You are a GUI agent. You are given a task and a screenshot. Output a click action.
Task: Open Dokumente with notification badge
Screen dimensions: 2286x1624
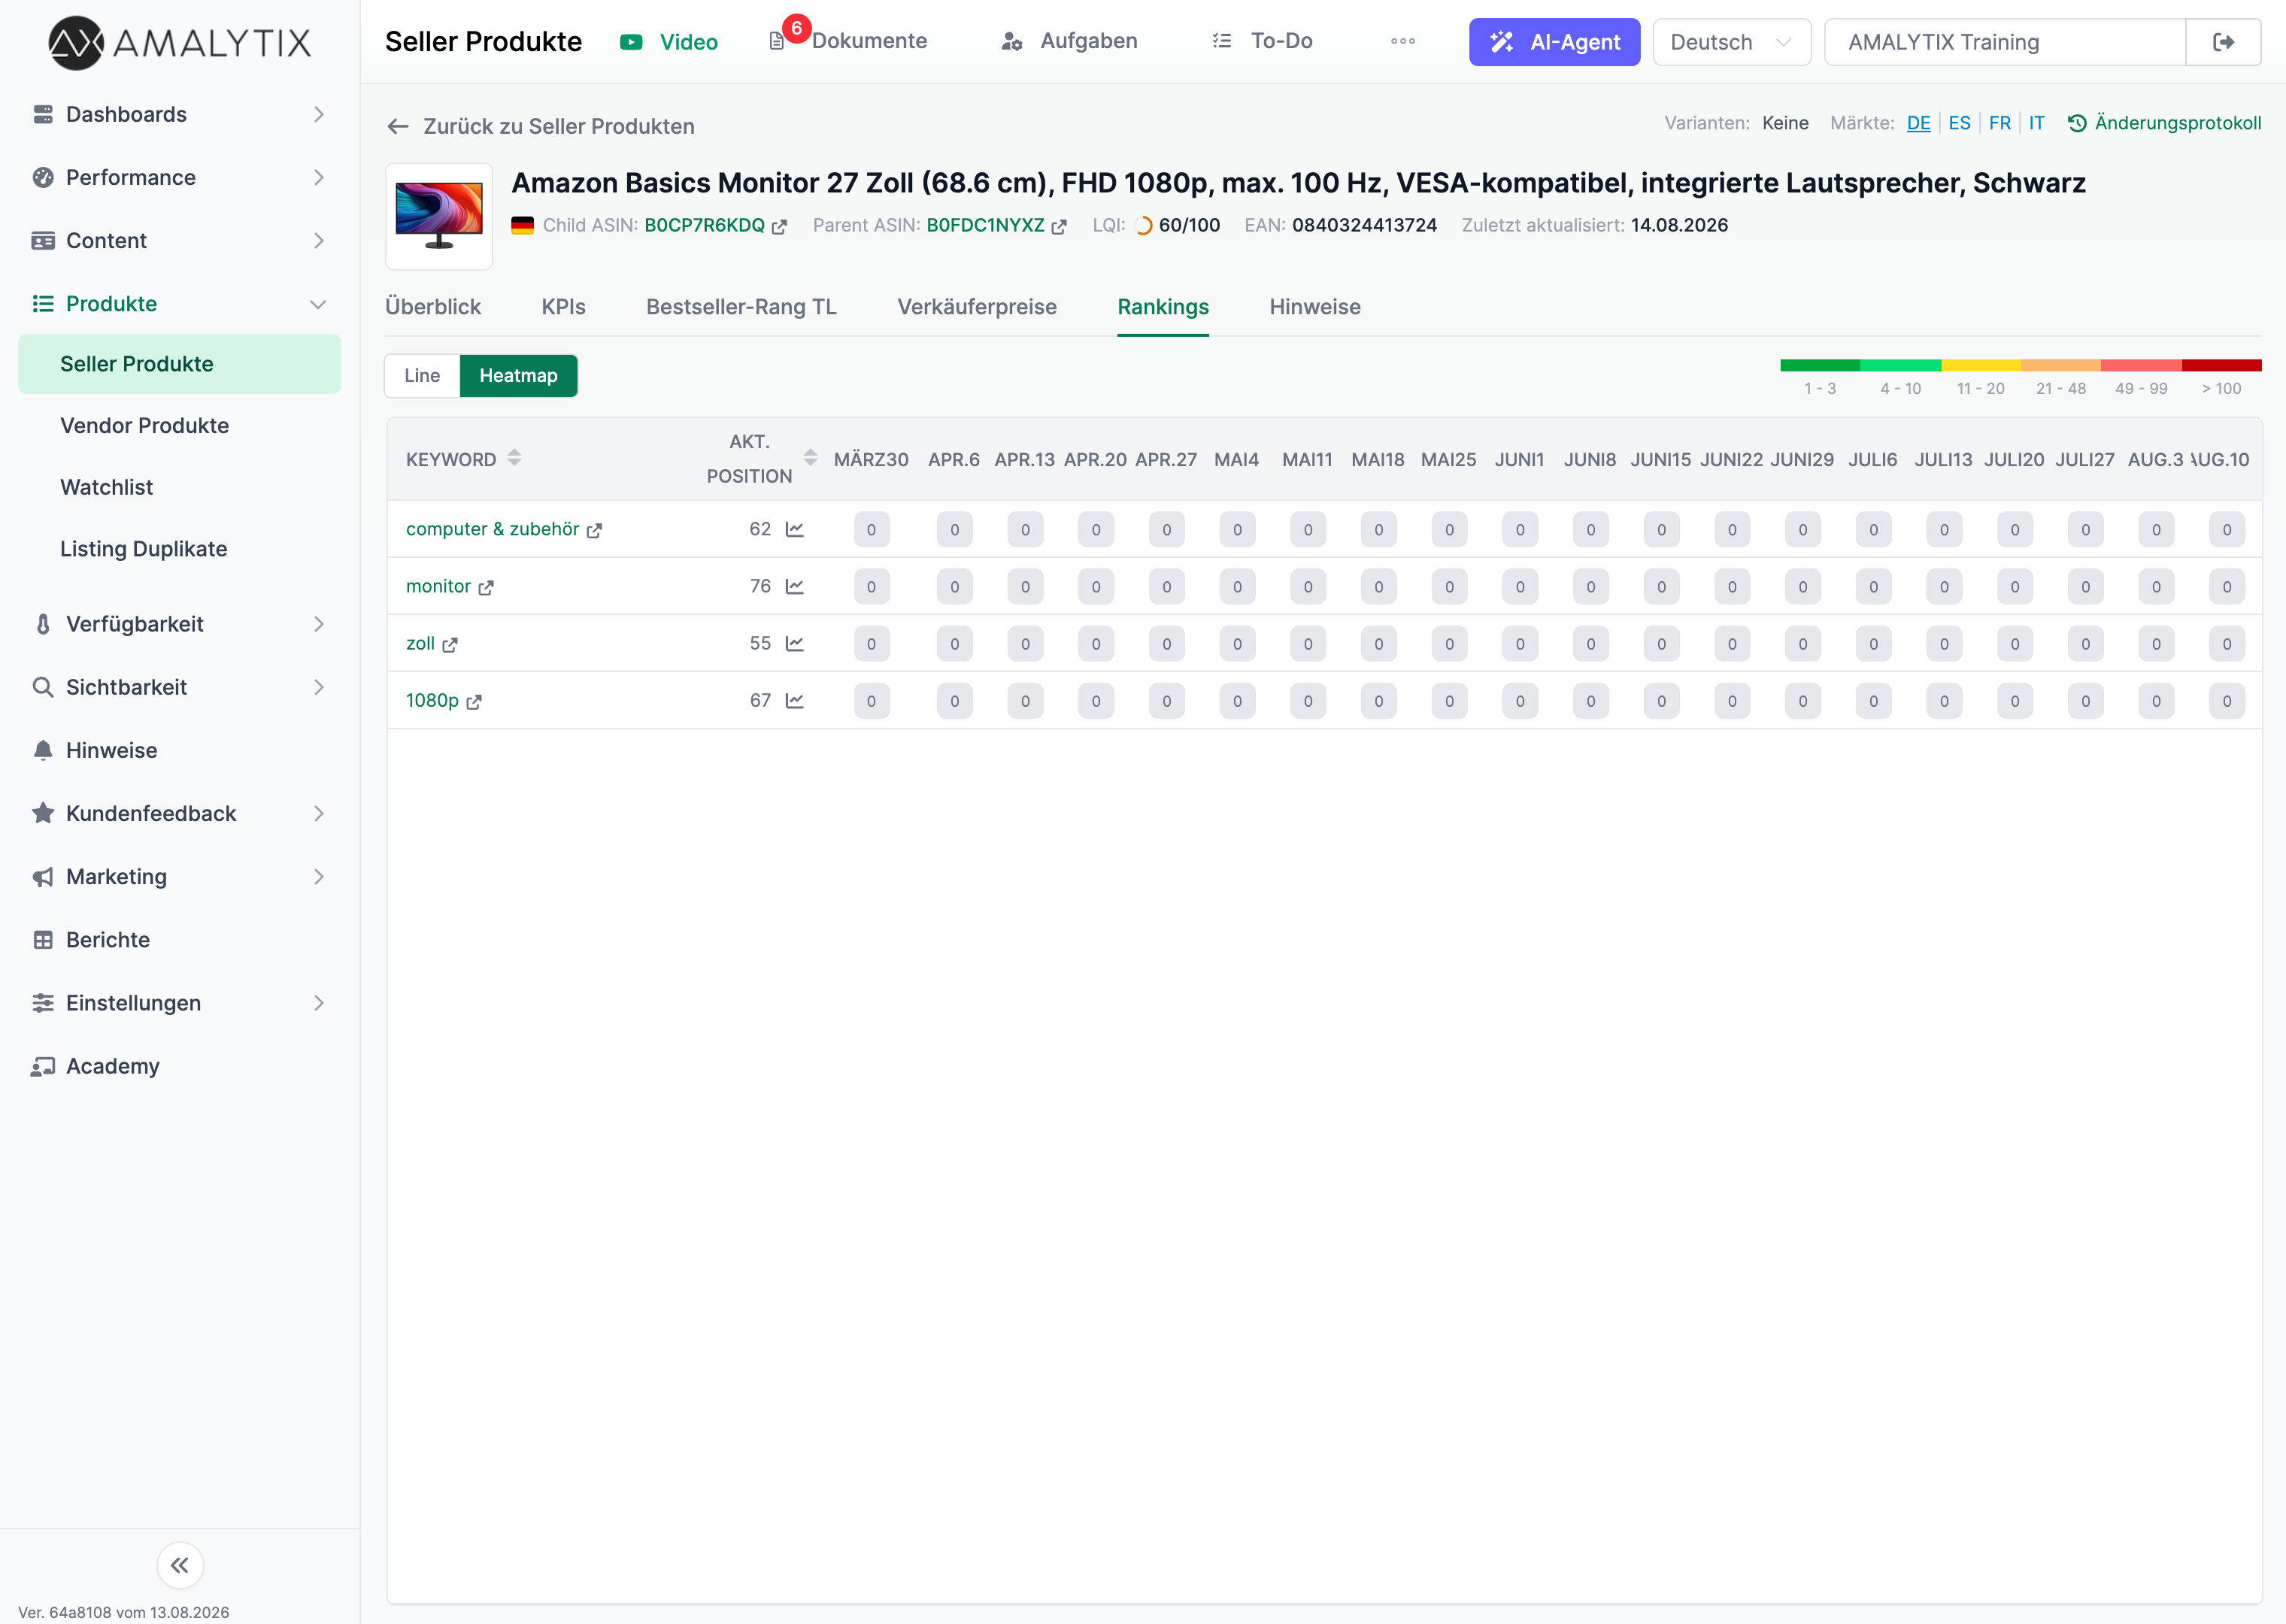[848, 41]
